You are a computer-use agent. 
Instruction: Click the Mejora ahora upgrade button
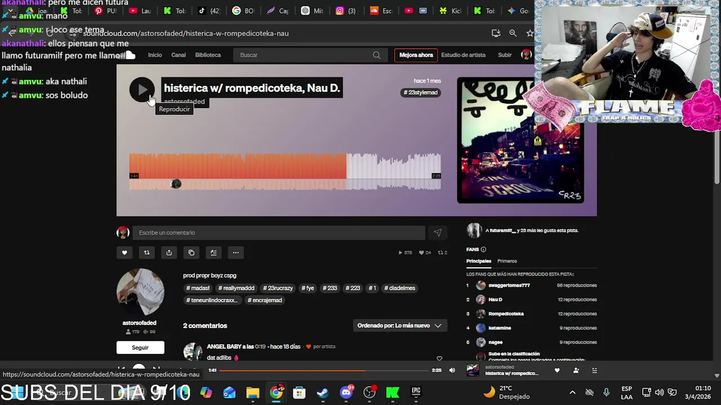coord(416,55)
